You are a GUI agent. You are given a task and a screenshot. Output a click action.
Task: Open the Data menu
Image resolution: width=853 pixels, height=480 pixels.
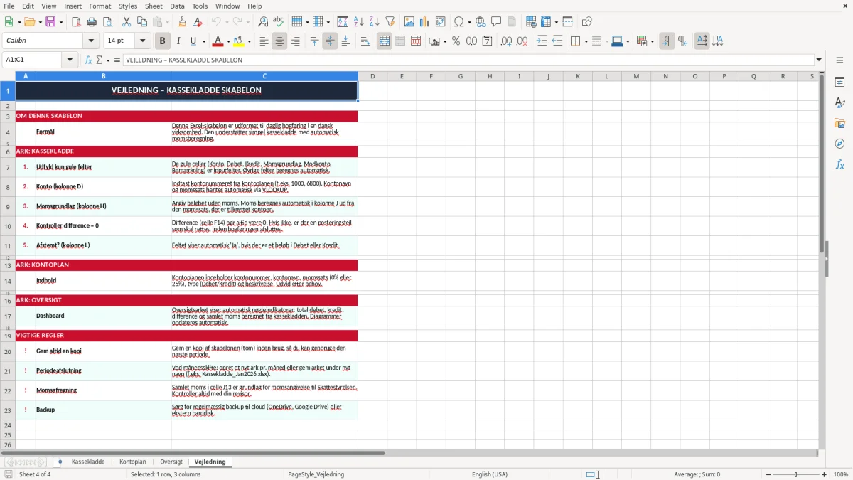pyautogui.click(x=177, y=6)
